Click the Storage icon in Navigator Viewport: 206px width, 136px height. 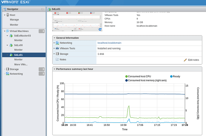[x=8, y=69]
